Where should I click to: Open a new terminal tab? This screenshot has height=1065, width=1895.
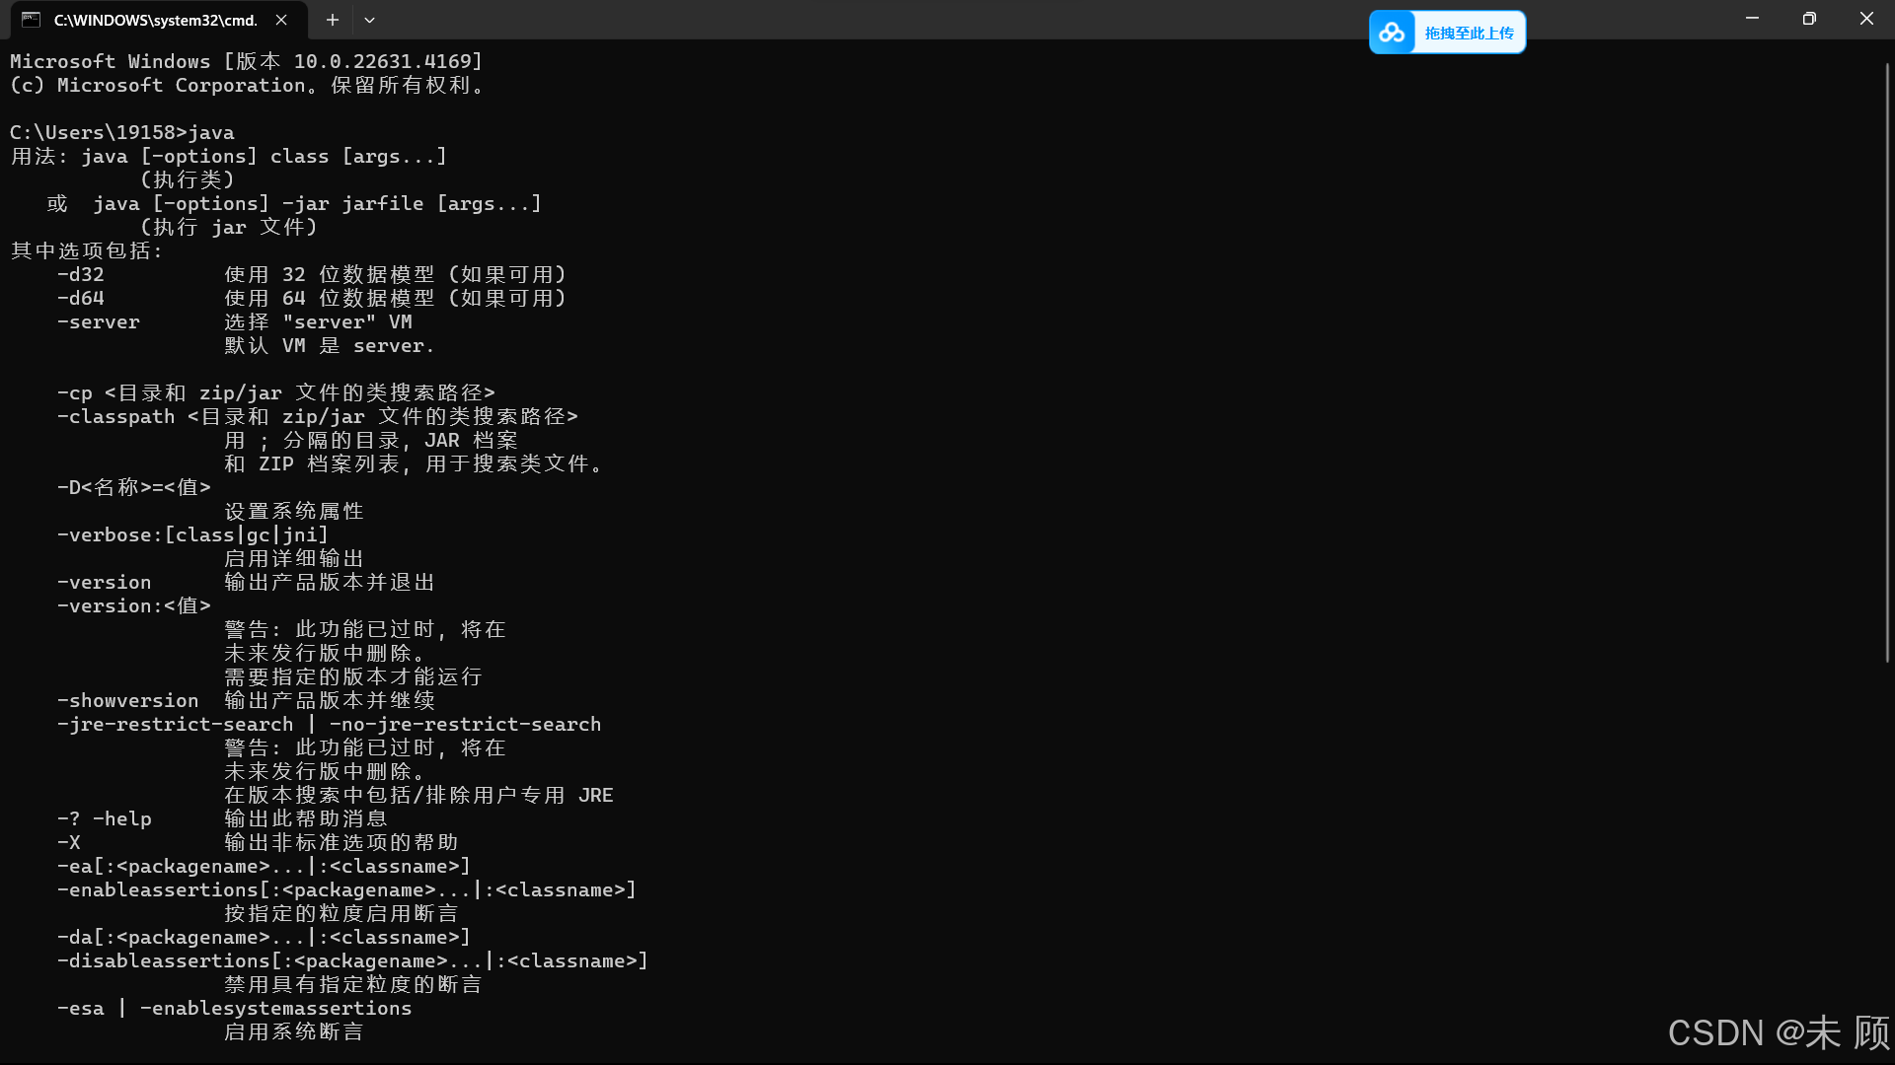coord(332,20)
